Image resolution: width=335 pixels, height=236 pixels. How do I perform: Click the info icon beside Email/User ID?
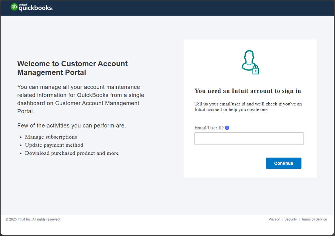[x=227, y=128]
